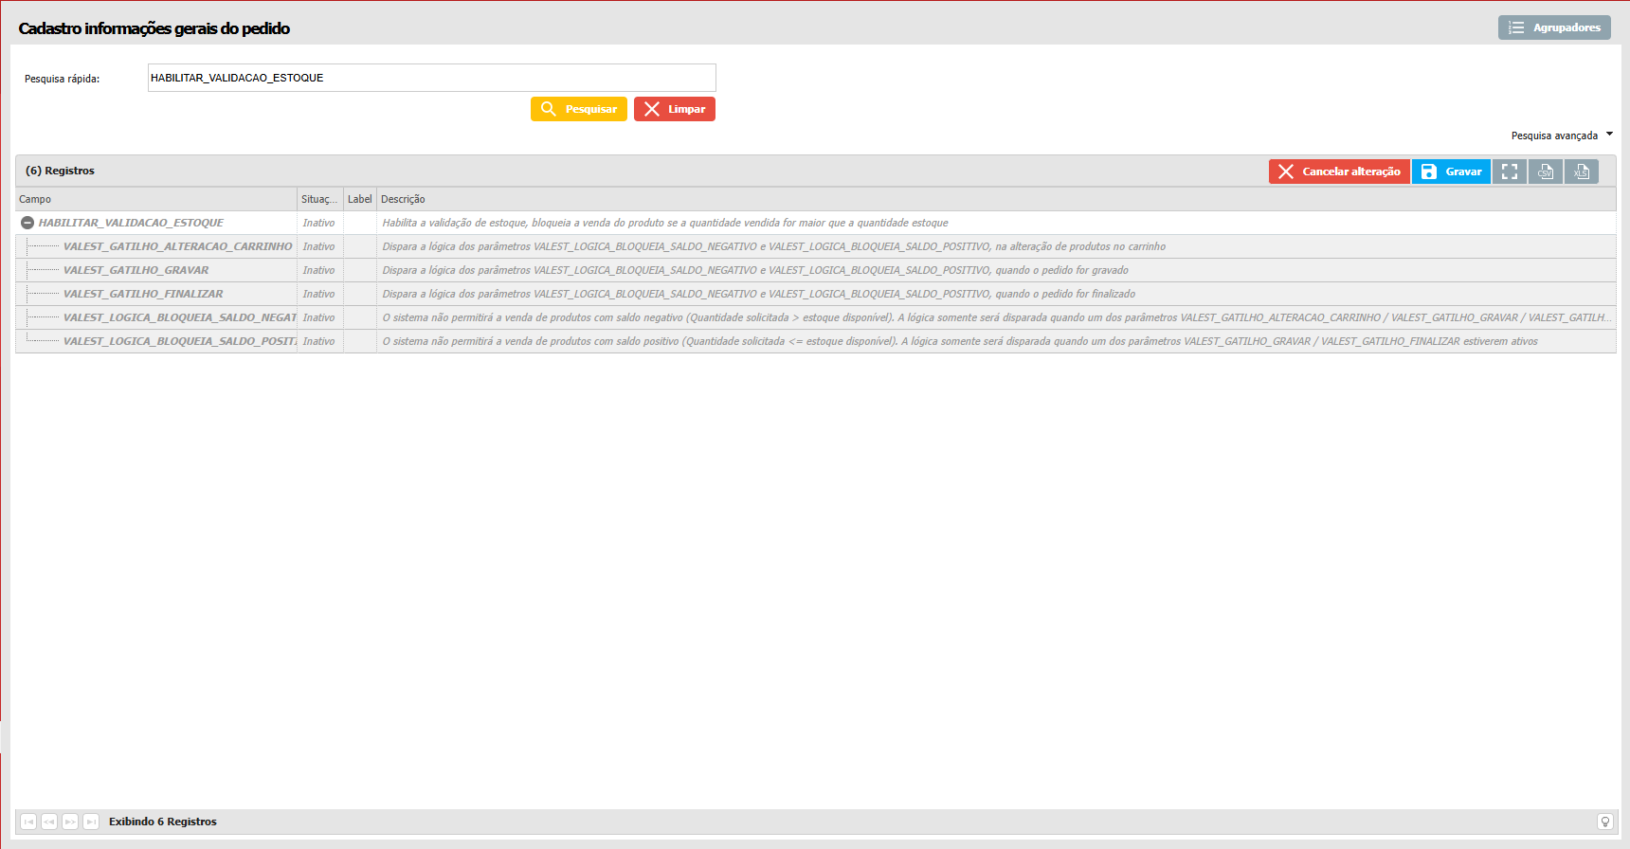The image size is (1630, 849).
Task: Go to last page pagination icon
Action: point(91,822)
